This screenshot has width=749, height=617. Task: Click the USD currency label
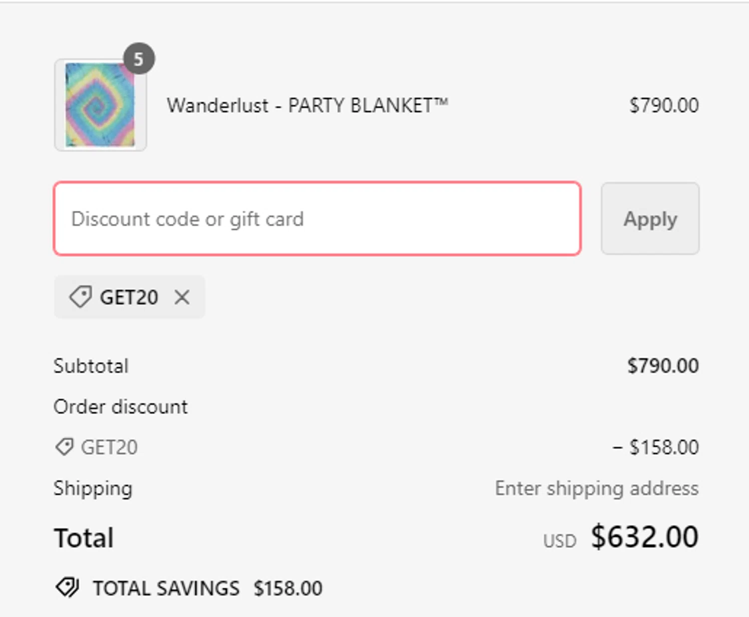[x=560, y=541]
